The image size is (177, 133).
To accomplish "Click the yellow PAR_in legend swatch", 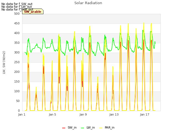I will (101, 128).
